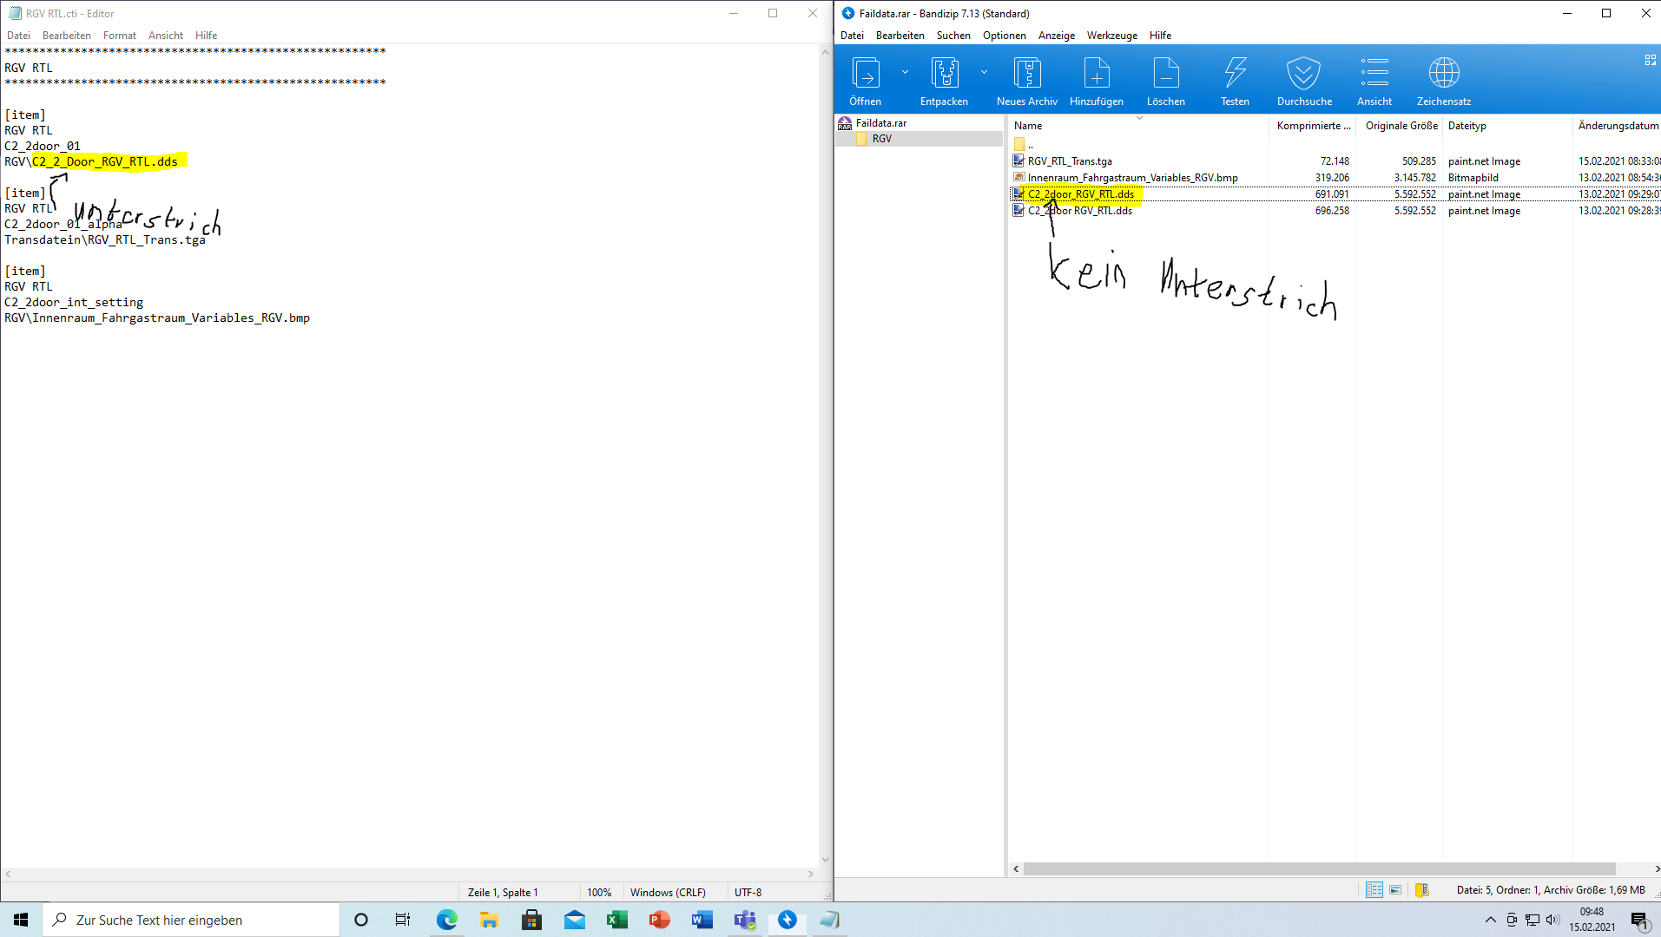Expand the dropdown arrow next to Entpacken
This screenshot has height=937, width=1661.
click(984, 72)
